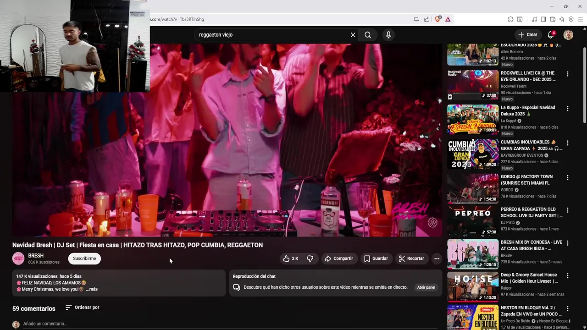The image size is (587, 330).
Task: Open options menu for CUMBIAS INOLVIDABLES video
Action: coord(568,143)
